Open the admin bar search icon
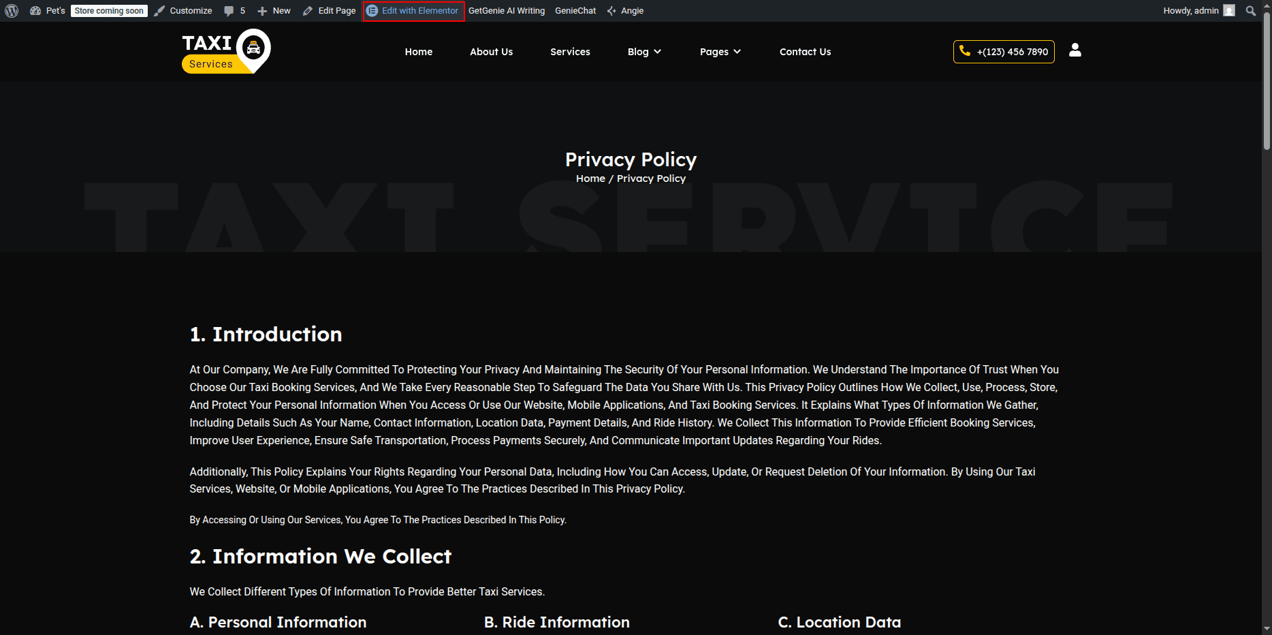 1251,11
